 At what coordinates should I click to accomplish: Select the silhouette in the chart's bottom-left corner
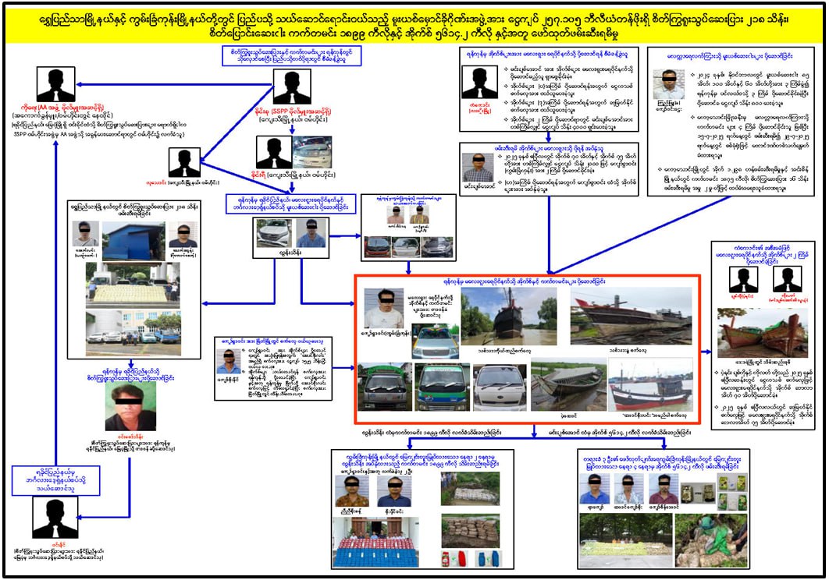(55, 517)
